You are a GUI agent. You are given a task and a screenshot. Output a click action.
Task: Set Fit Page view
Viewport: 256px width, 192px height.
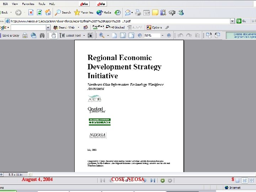[123, 36]
